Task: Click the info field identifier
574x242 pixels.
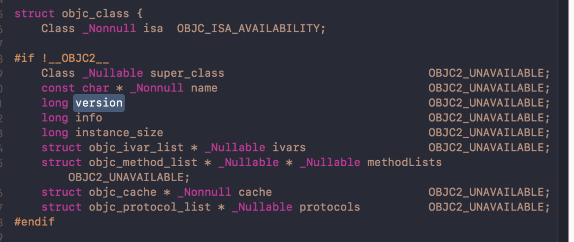Action: point(89,118)
